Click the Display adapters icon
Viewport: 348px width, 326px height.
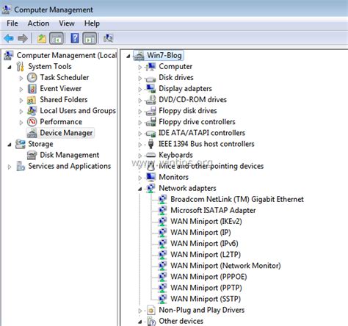[x=151, y=89]
